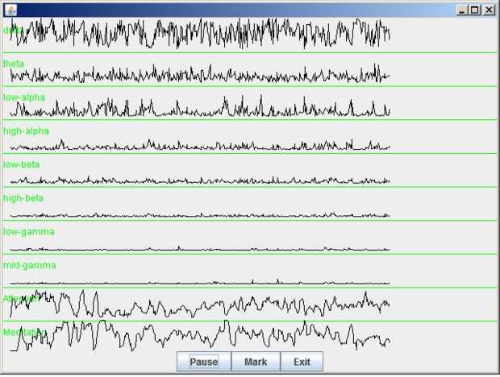This screenshot has height=377, width=500.
Task: Click the Exit button
Action: [302, 362]
